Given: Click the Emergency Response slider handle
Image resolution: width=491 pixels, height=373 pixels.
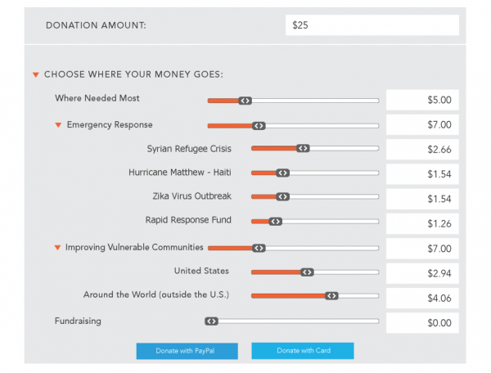Looking at the screenshot, I should (259, 126).
